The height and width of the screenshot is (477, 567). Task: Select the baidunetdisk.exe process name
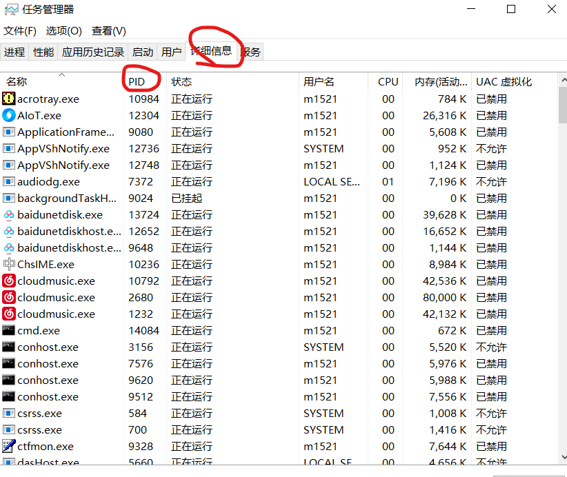60,214
